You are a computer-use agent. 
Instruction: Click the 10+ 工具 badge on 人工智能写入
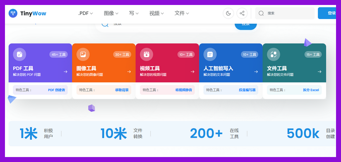(x=250, y=54)
